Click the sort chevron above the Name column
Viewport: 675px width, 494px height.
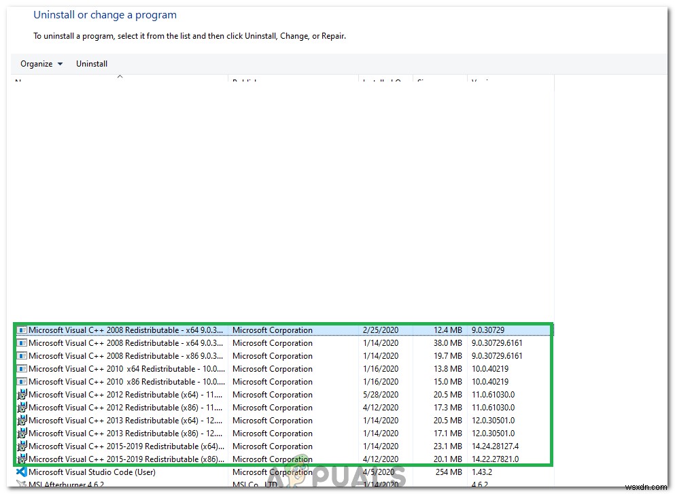[120, 78]
